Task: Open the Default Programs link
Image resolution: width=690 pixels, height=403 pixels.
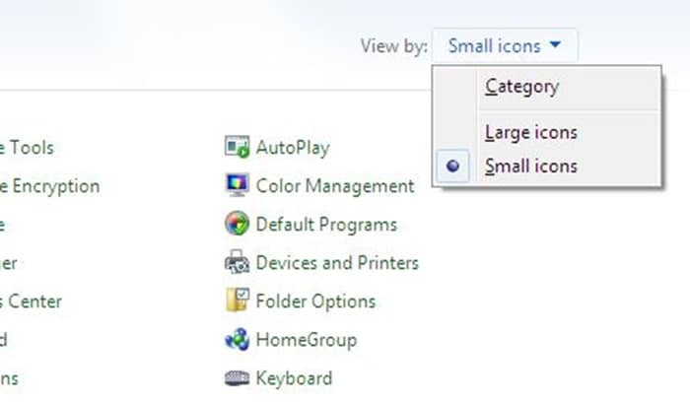Action: point(326,225)
